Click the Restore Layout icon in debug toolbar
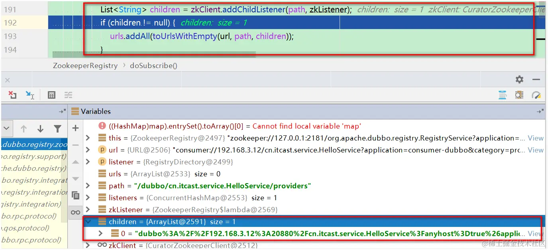This screenshot has width=548, height=250. tap(503, 95)
